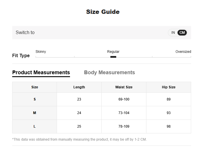199x149 pixels.
Task: Click the Skinny fit label
Action: pos(41,52)
